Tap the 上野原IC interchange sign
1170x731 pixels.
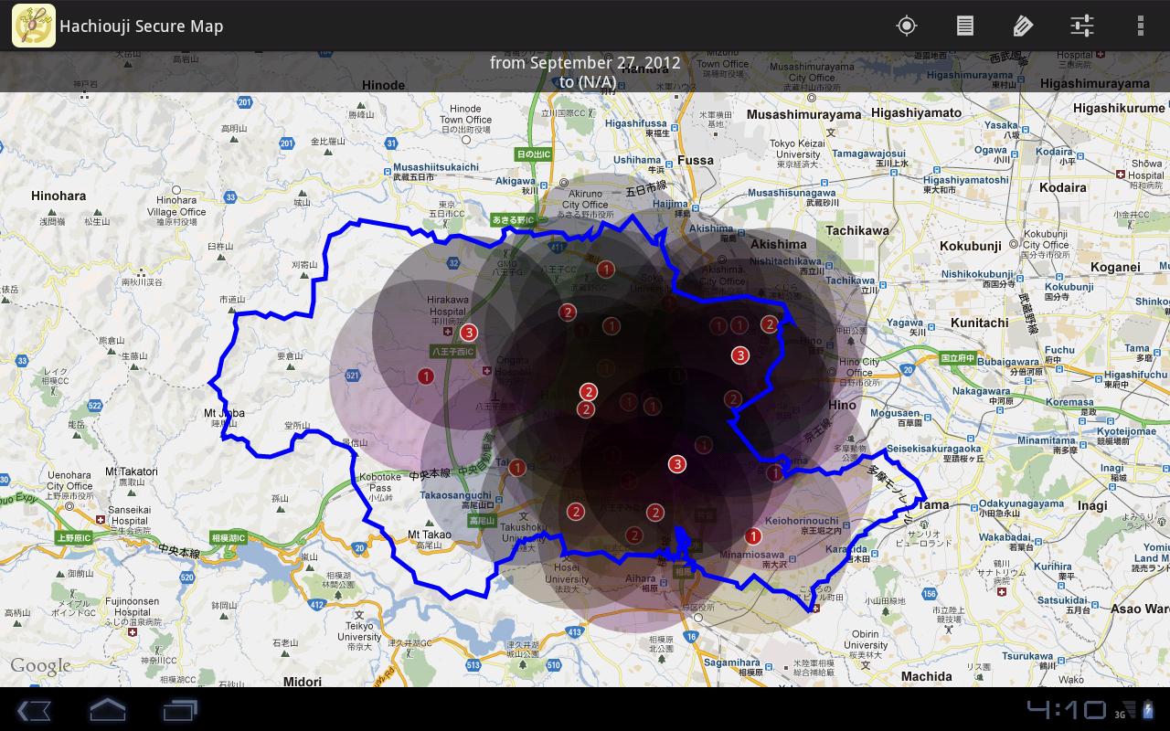click(74, 538)
